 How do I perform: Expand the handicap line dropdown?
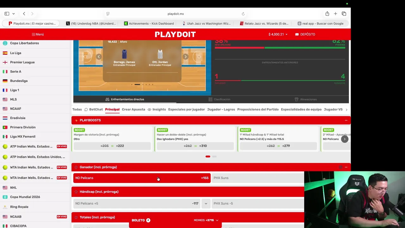(x=206, y=203)
